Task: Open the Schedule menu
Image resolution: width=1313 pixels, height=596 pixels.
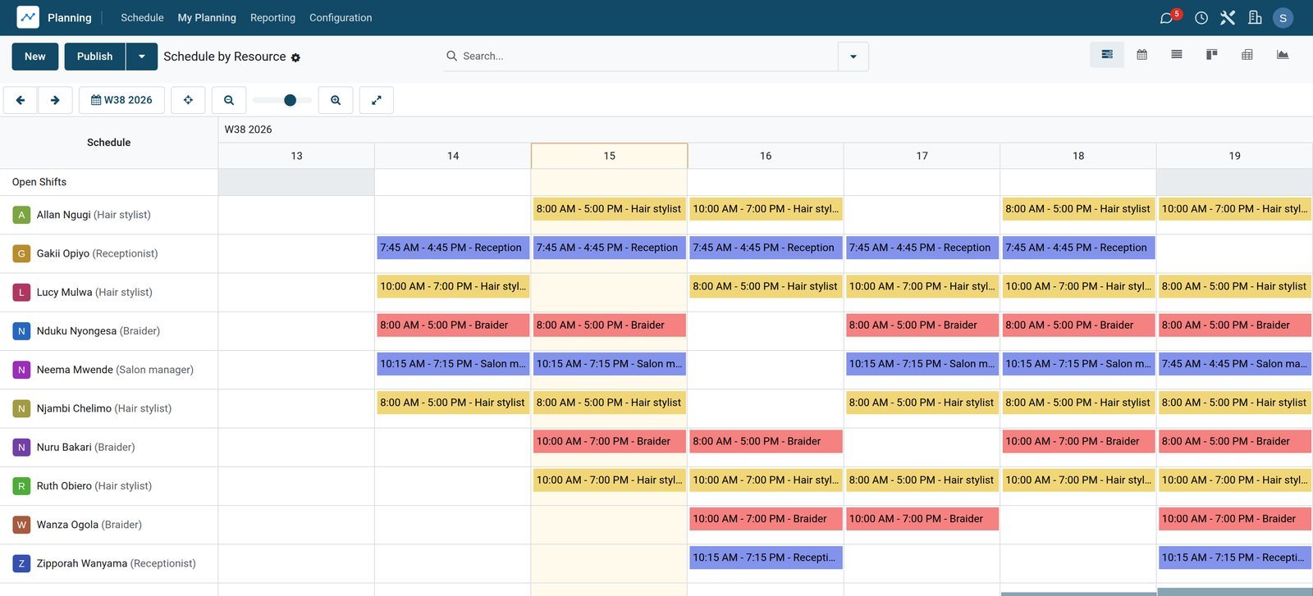Action: tap(142, 17)
